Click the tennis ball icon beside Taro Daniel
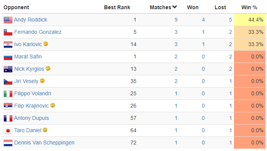The height and width of the screenshot is (151, 267). (x=45, y=130)
